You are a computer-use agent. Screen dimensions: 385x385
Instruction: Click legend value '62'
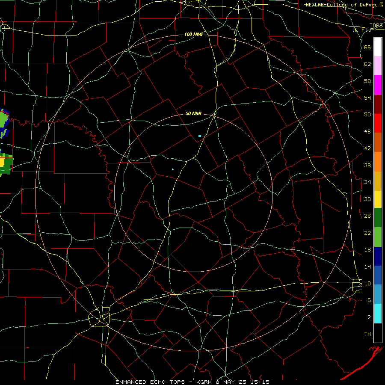click(x=367, y=64)
